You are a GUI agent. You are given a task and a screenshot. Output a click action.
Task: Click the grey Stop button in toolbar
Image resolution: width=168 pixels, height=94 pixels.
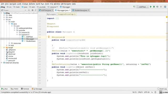[161, 7]
